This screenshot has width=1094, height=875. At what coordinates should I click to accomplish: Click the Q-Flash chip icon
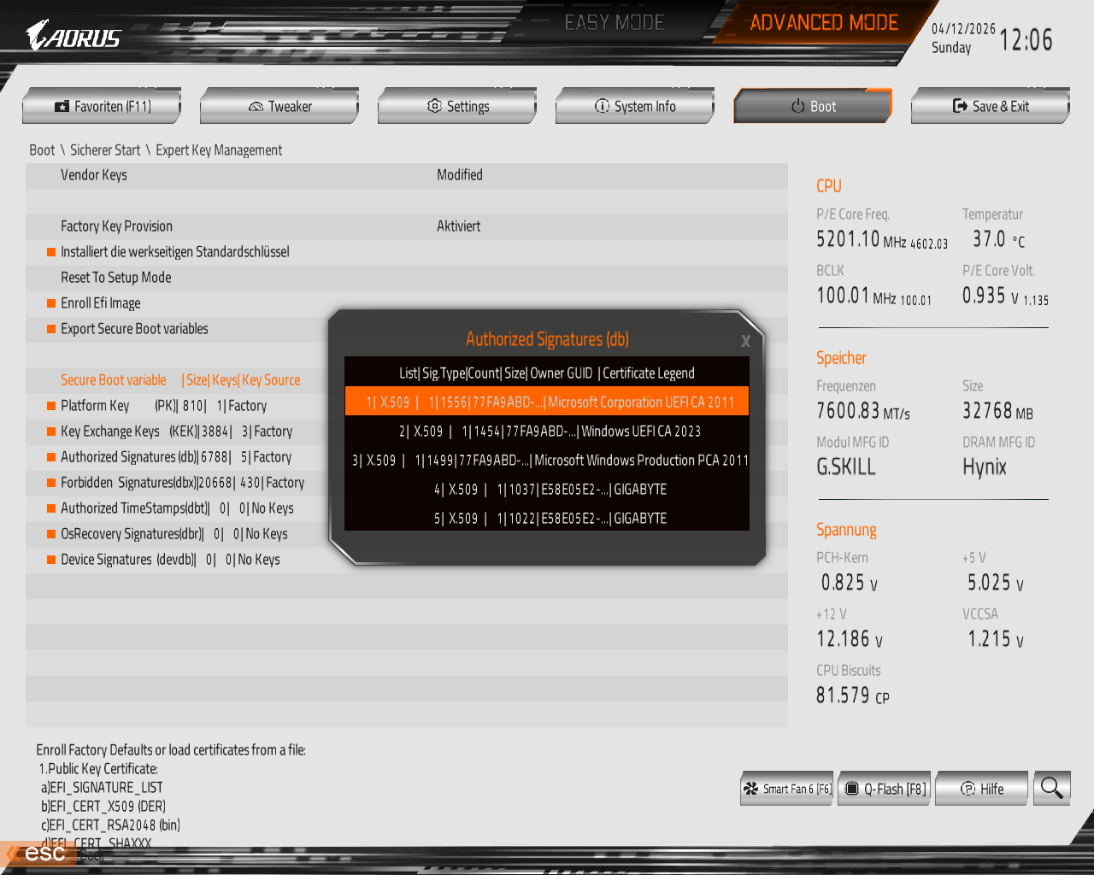[x=851, y=789]
